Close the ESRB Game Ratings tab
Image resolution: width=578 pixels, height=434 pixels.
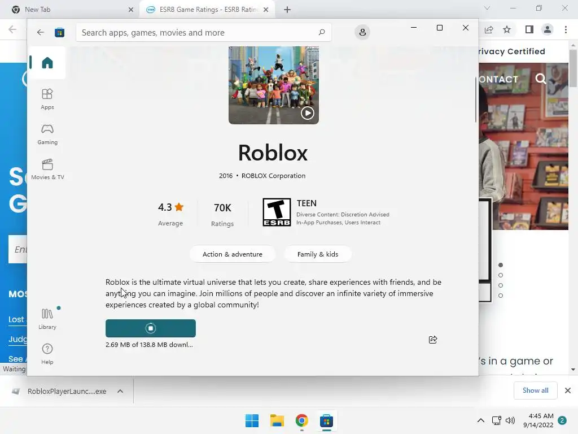(x=266, y=10)
